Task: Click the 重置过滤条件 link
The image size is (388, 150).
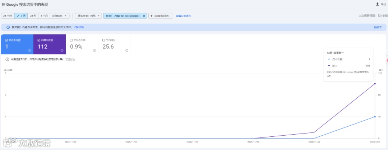Action: tap(183, 16)
